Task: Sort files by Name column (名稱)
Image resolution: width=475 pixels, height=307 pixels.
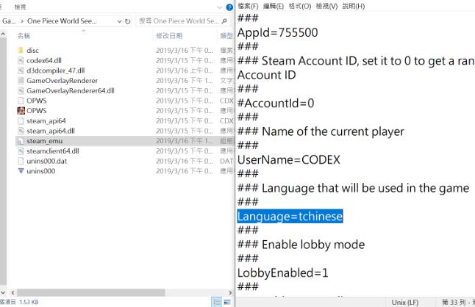Action: pos(24,36)
